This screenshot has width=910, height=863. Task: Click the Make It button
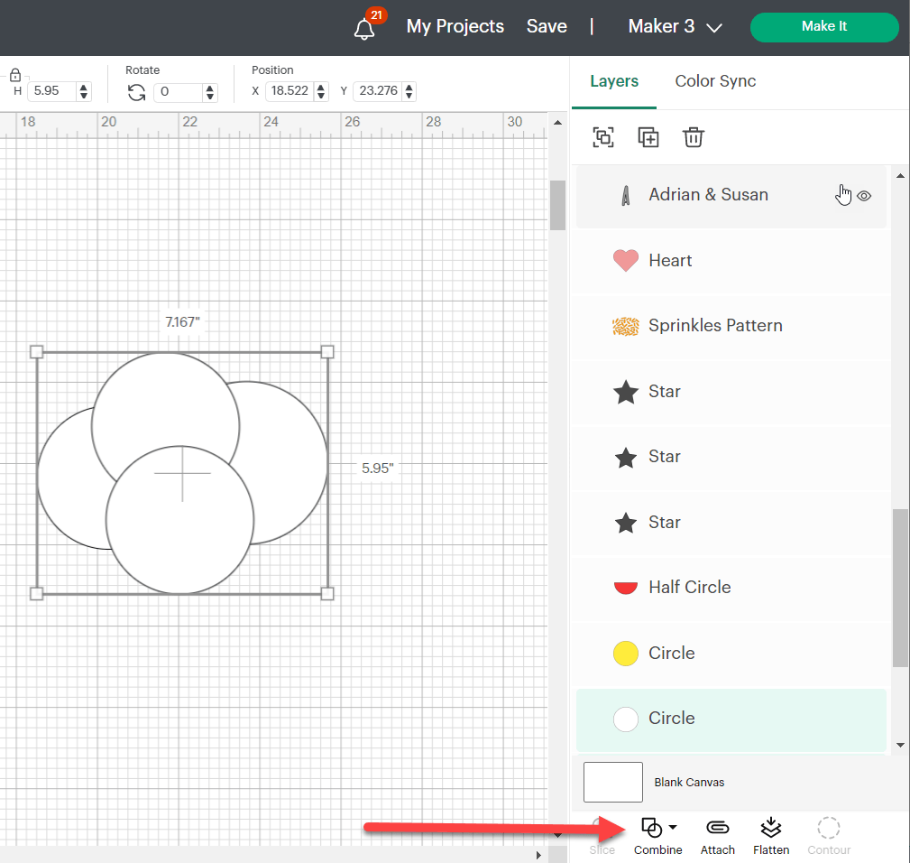[x=823, y=27]
